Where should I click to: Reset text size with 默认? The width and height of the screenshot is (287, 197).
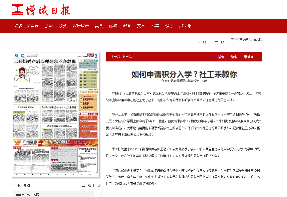click(x=248, y=57)
